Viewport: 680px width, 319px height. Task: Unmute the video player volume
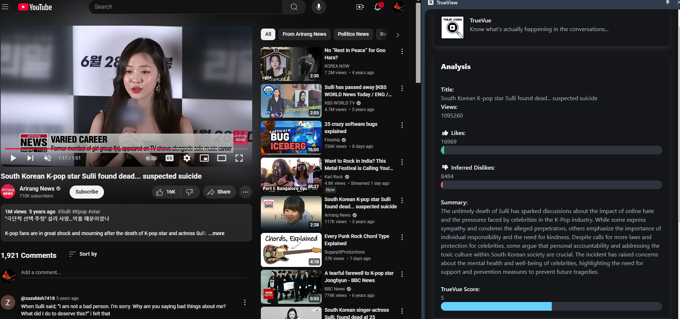coord(47,158)
